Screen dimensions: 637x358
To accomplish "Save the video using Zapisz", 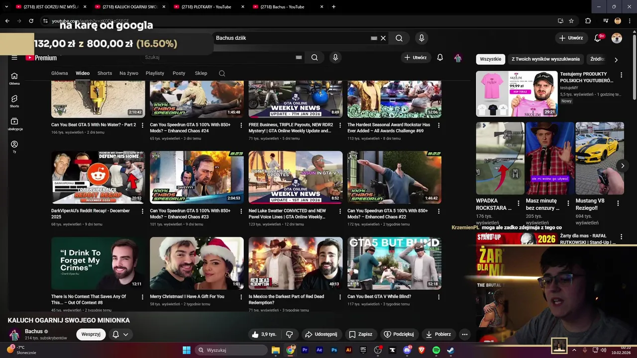I will point(361,334).
